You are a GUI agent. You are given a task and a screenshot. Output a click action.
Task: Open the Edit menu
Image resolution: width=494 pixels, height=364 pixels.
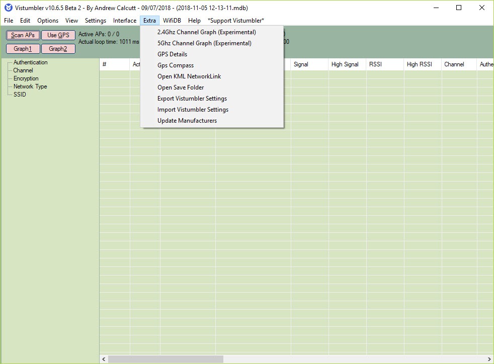coord(25,21)
